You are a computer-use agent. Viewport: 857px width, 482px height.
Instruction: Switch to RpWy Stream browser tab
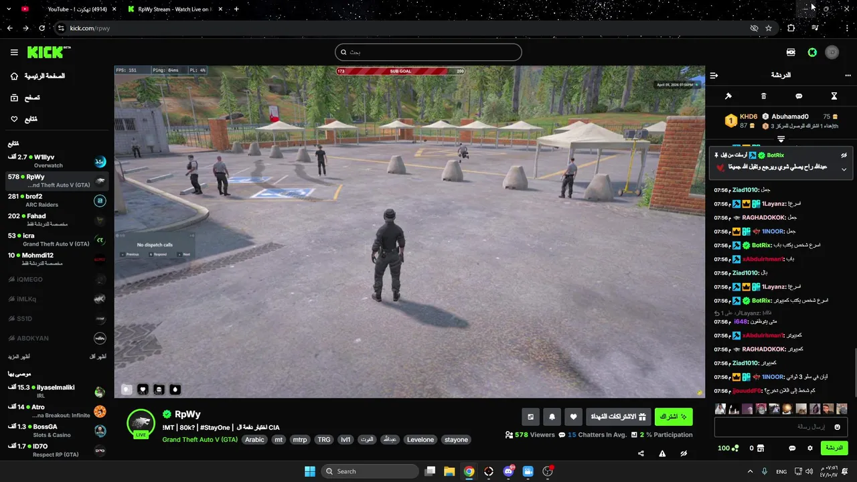coord(174,9)
